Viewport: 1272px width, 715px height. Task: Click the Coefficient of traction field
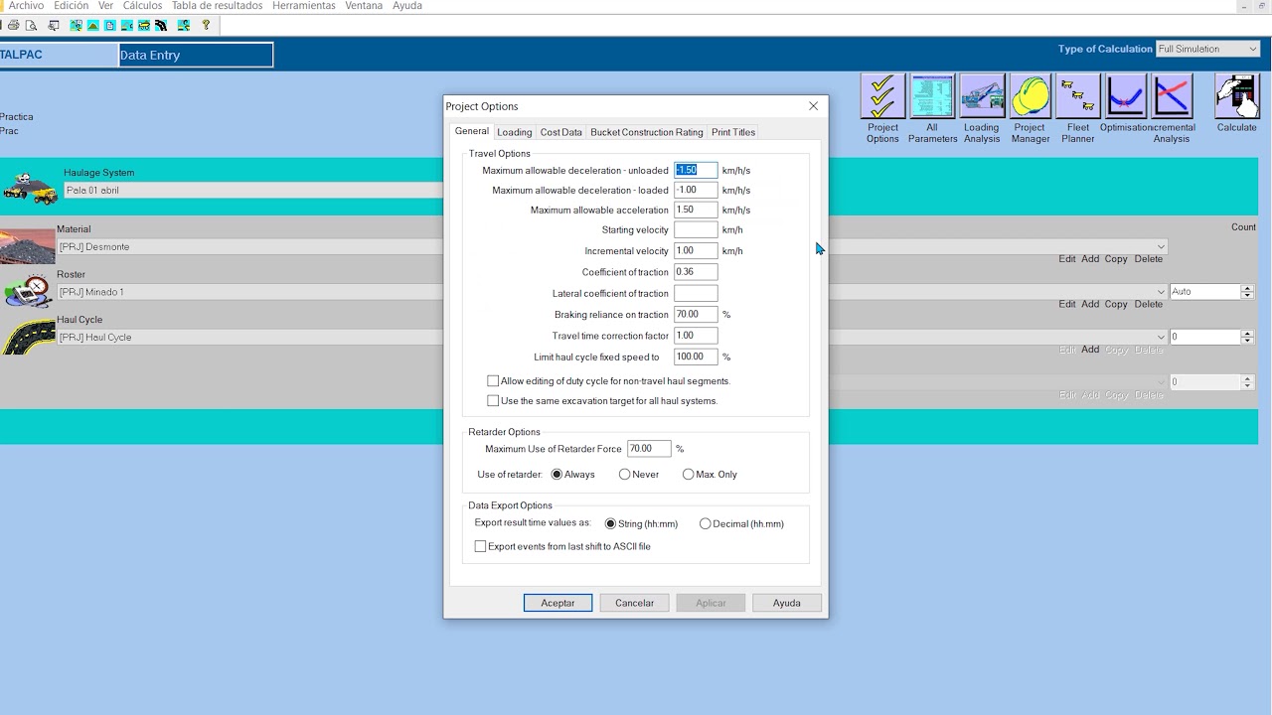pyautogui.click(x=696, y=272)
